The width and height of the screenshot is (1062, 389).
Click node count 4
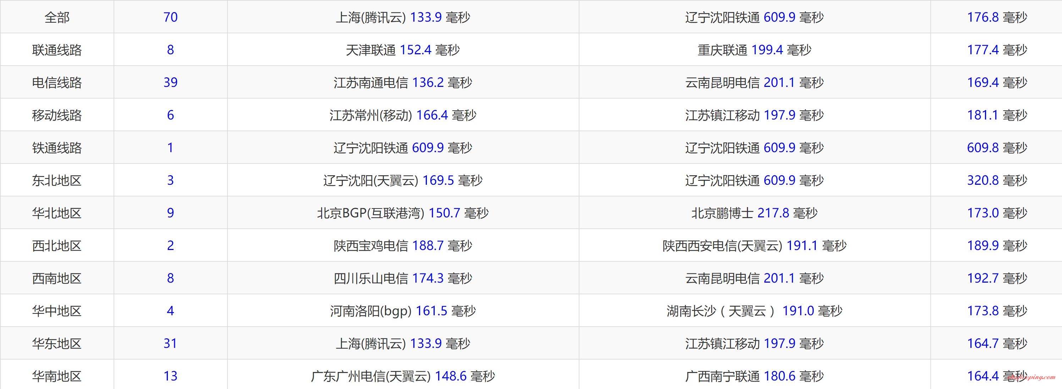170,311
